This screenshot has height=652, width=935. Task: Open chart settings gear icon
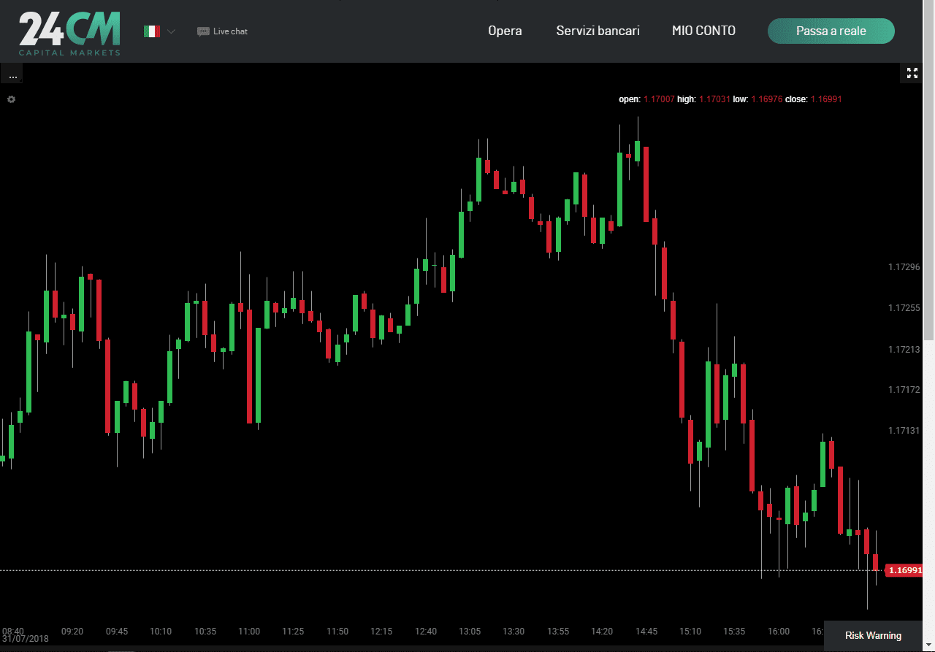(x=11, y=99)
